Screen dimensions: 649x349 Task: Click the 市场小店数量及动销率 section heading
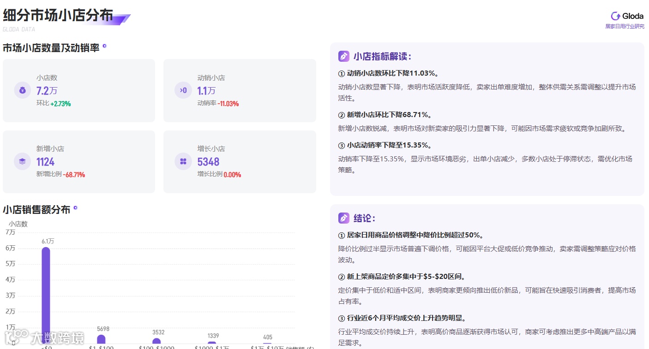[x=51, y=47]
